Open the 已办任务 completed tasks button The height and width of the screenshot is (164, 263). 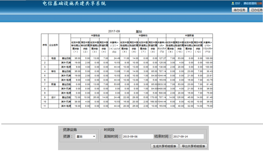256,10
